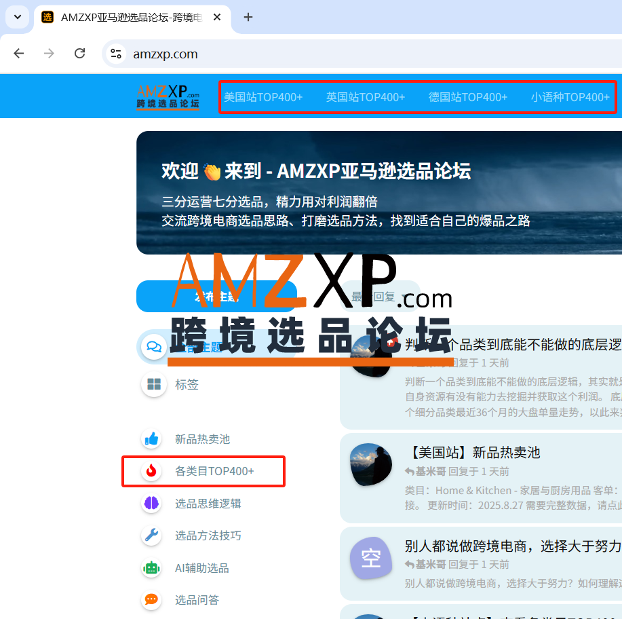Click the green robot icon for AI辅助选品

151,568
